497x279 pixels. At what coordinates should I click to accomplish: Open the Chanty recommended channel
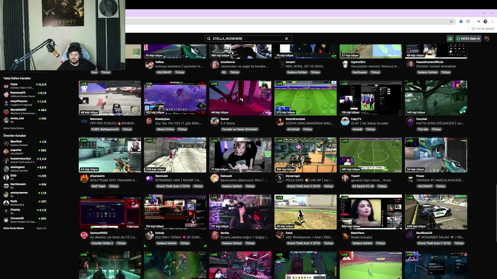tap(25, 212)
